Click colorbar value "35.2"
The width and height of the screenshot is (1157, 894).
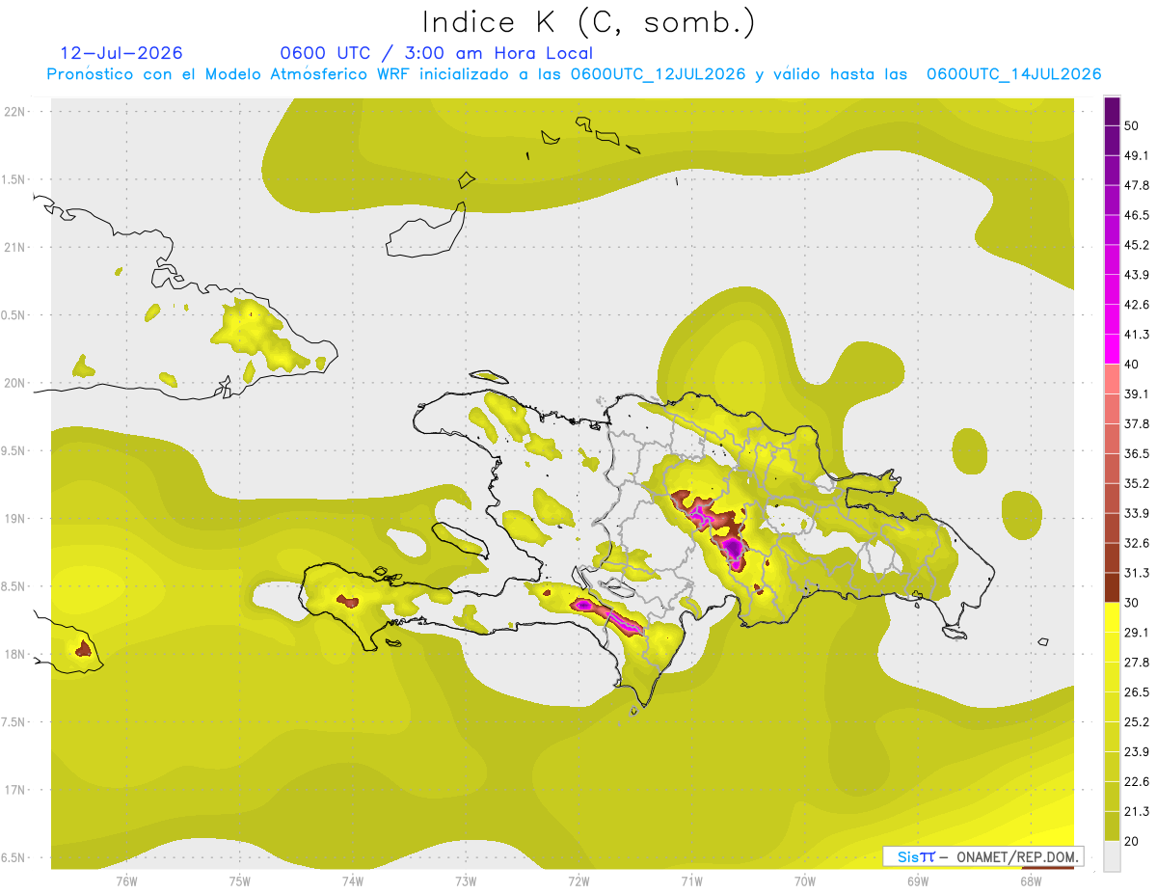[1137, 483]
